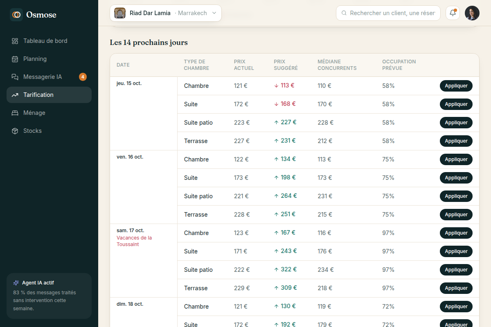The height and width of the screenshot is (327, 491).
Task: Navigate to Stocks
Action: click(49, 131)
